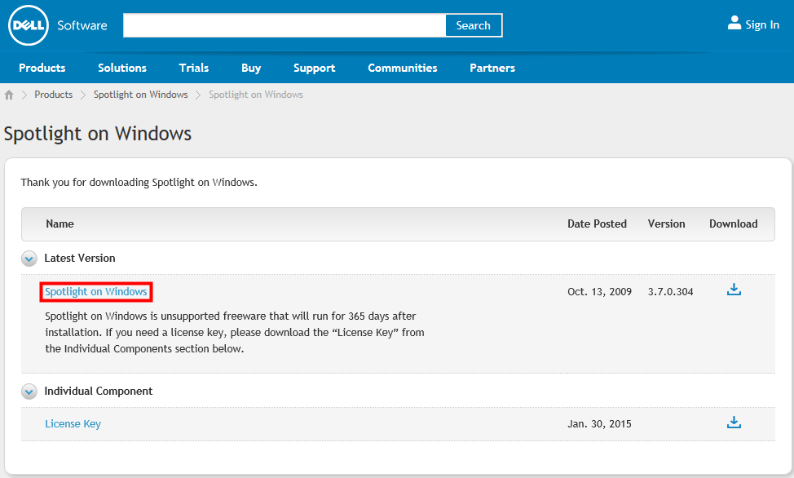The image size is (794, 478).
Task: Open the Buy menu
Action: (x=251, y=68)
